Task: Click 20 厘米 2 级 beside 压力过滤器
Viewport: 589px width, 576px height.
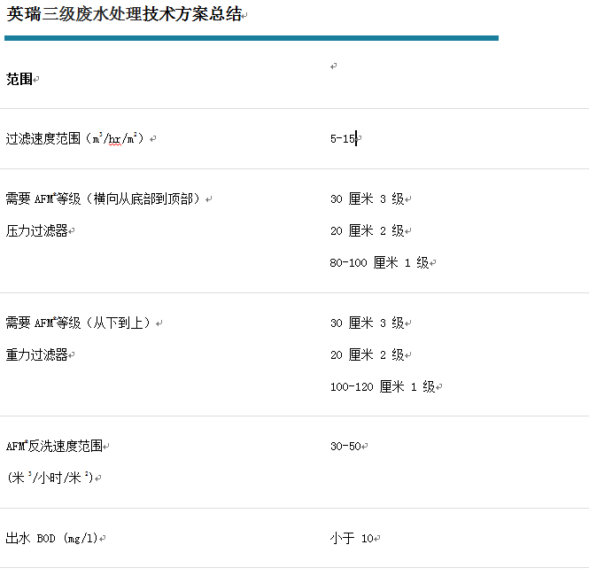Action: (x=367, y=230)
